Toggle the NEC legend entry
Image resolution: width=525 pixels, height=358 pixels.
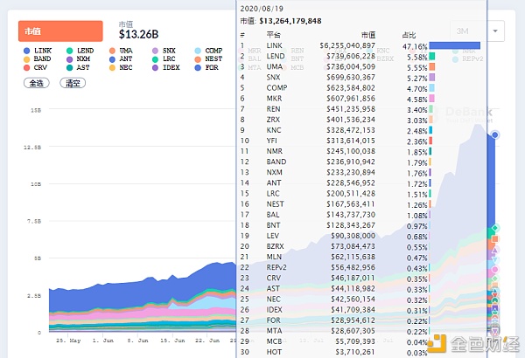tap(121, 67)
